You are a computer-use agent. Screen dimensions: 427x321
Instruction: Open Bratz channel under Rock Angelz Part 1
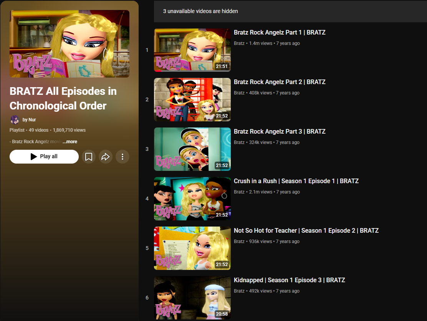coord(239,43)
